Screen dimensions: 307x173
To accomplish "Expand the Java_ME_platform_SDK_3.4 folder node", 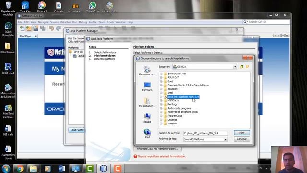I will (x=161, y=97).
